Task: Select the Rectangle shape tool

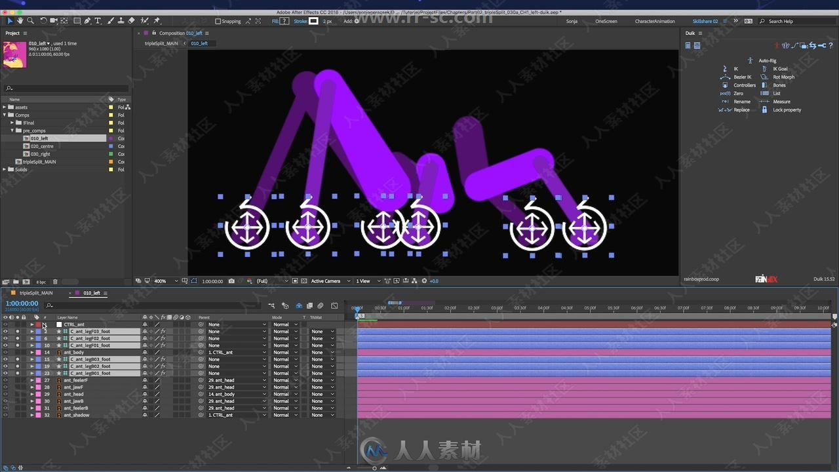Action: coord(77,21)
